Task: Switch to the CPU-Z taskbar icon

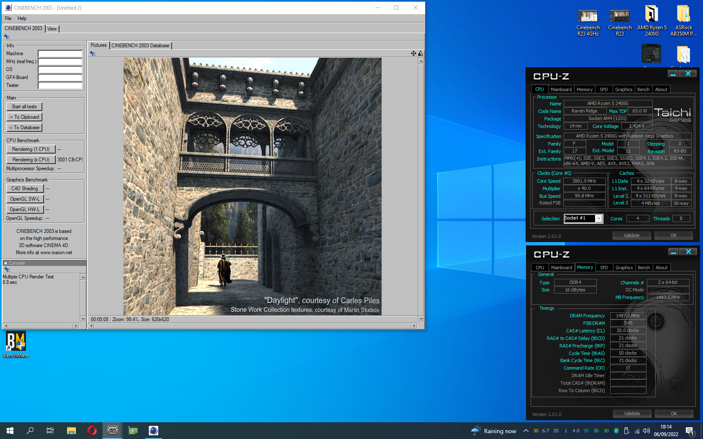Action: tap(113, 431)
